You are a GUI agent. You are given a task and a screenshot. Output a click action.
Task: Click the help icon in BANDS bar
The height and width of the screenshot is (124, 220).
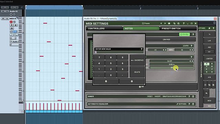tap(189, 96)
